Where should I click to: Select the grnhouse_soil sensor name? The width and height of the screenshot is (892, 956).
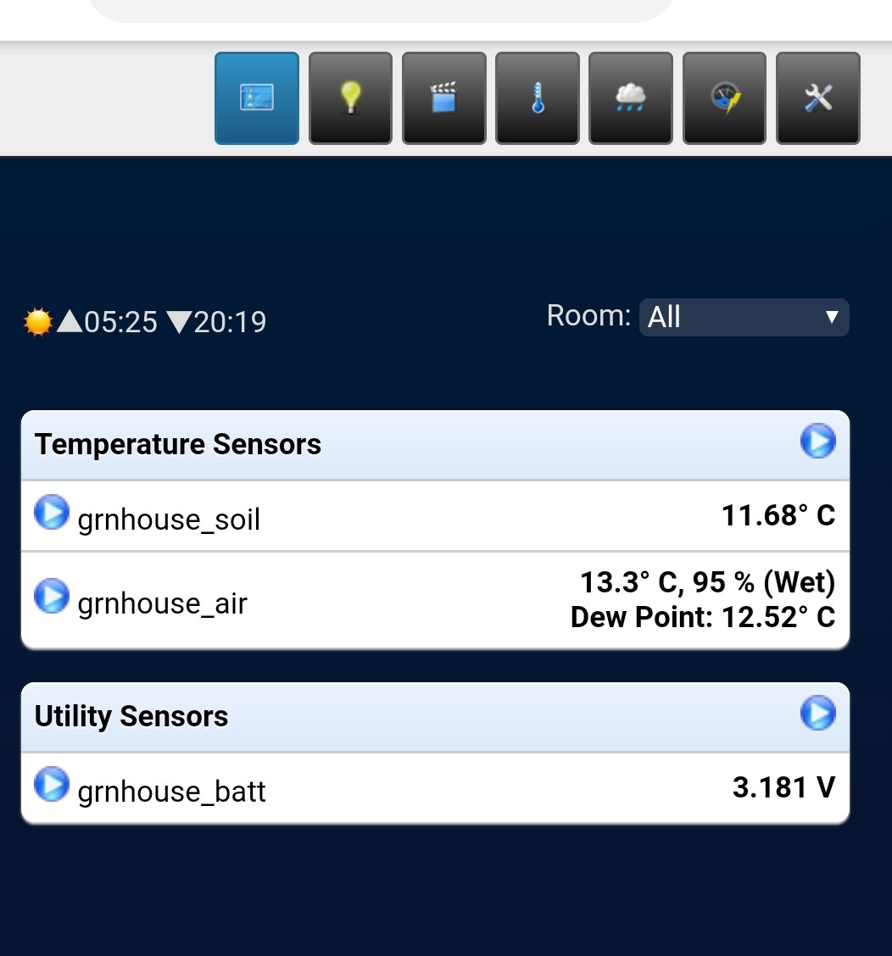click(169, 520)
